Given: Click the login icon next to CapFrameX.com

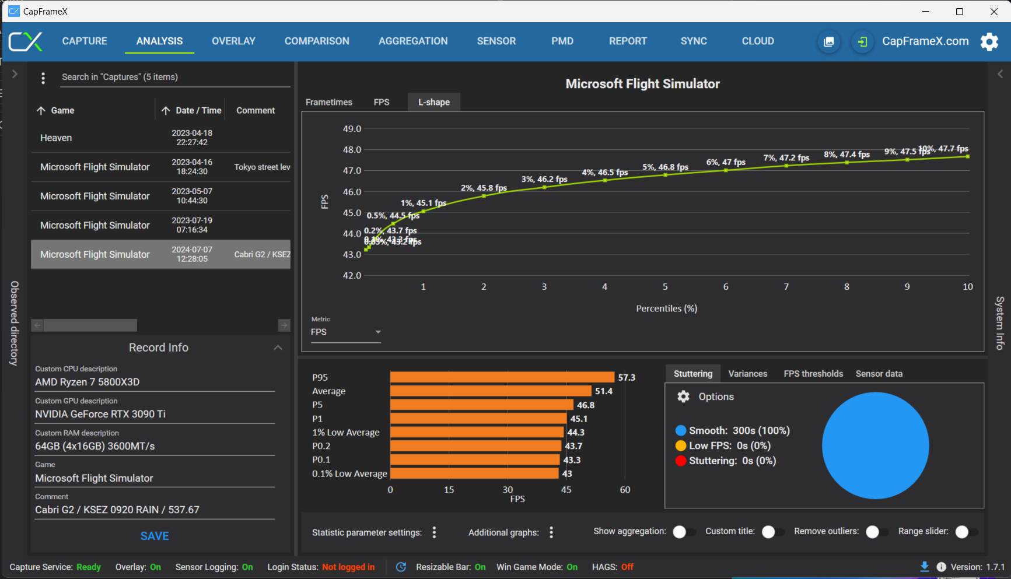Looking at the screenshot, I should [862, 42].
